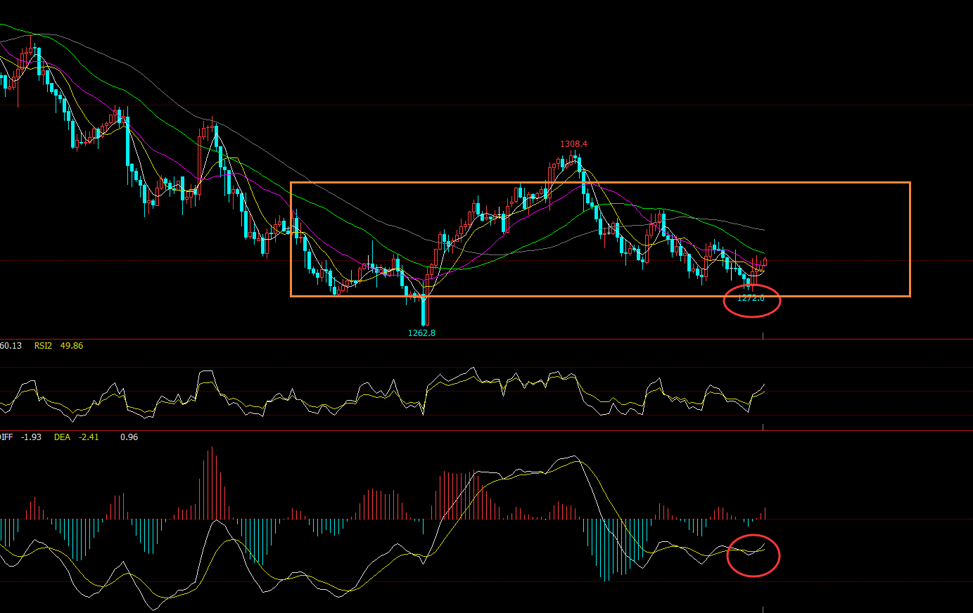Click the DIFF value -1.93
The width and height of the screenshot is (973, 613).
31,437
